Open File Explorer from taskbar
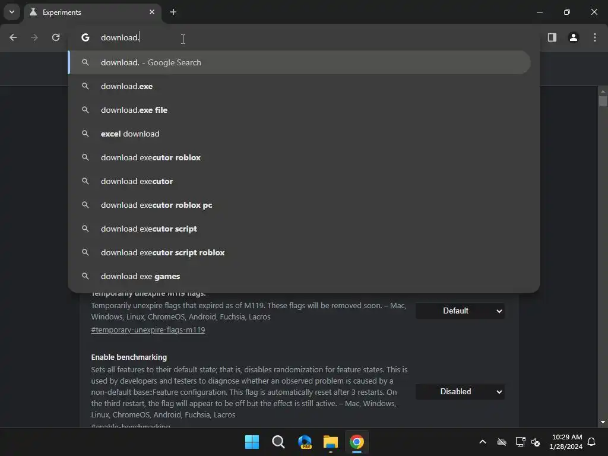Viewport: 608px width, 456px height. [331, 442]
